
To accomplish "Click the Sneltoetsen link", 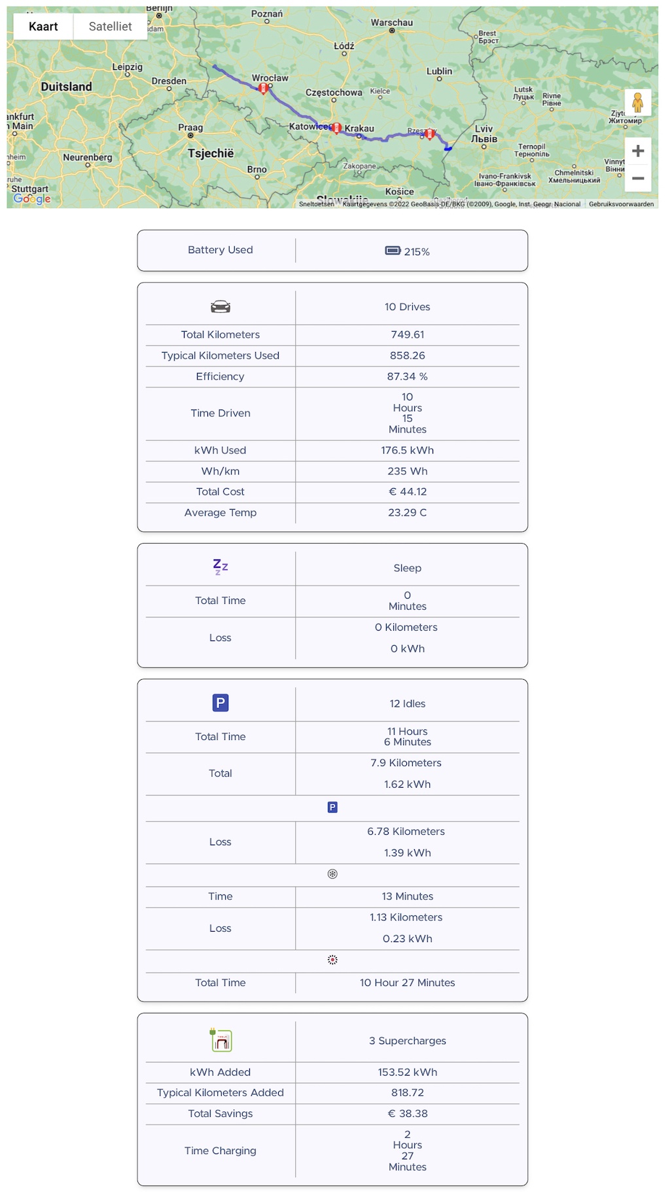I will tap(317, 203).
